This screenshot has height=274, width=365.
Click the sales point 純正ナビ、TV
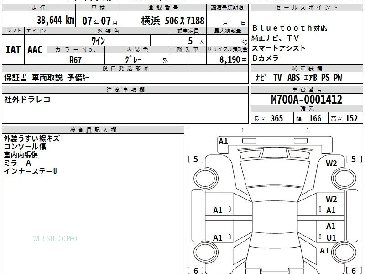tap(276, 38)
